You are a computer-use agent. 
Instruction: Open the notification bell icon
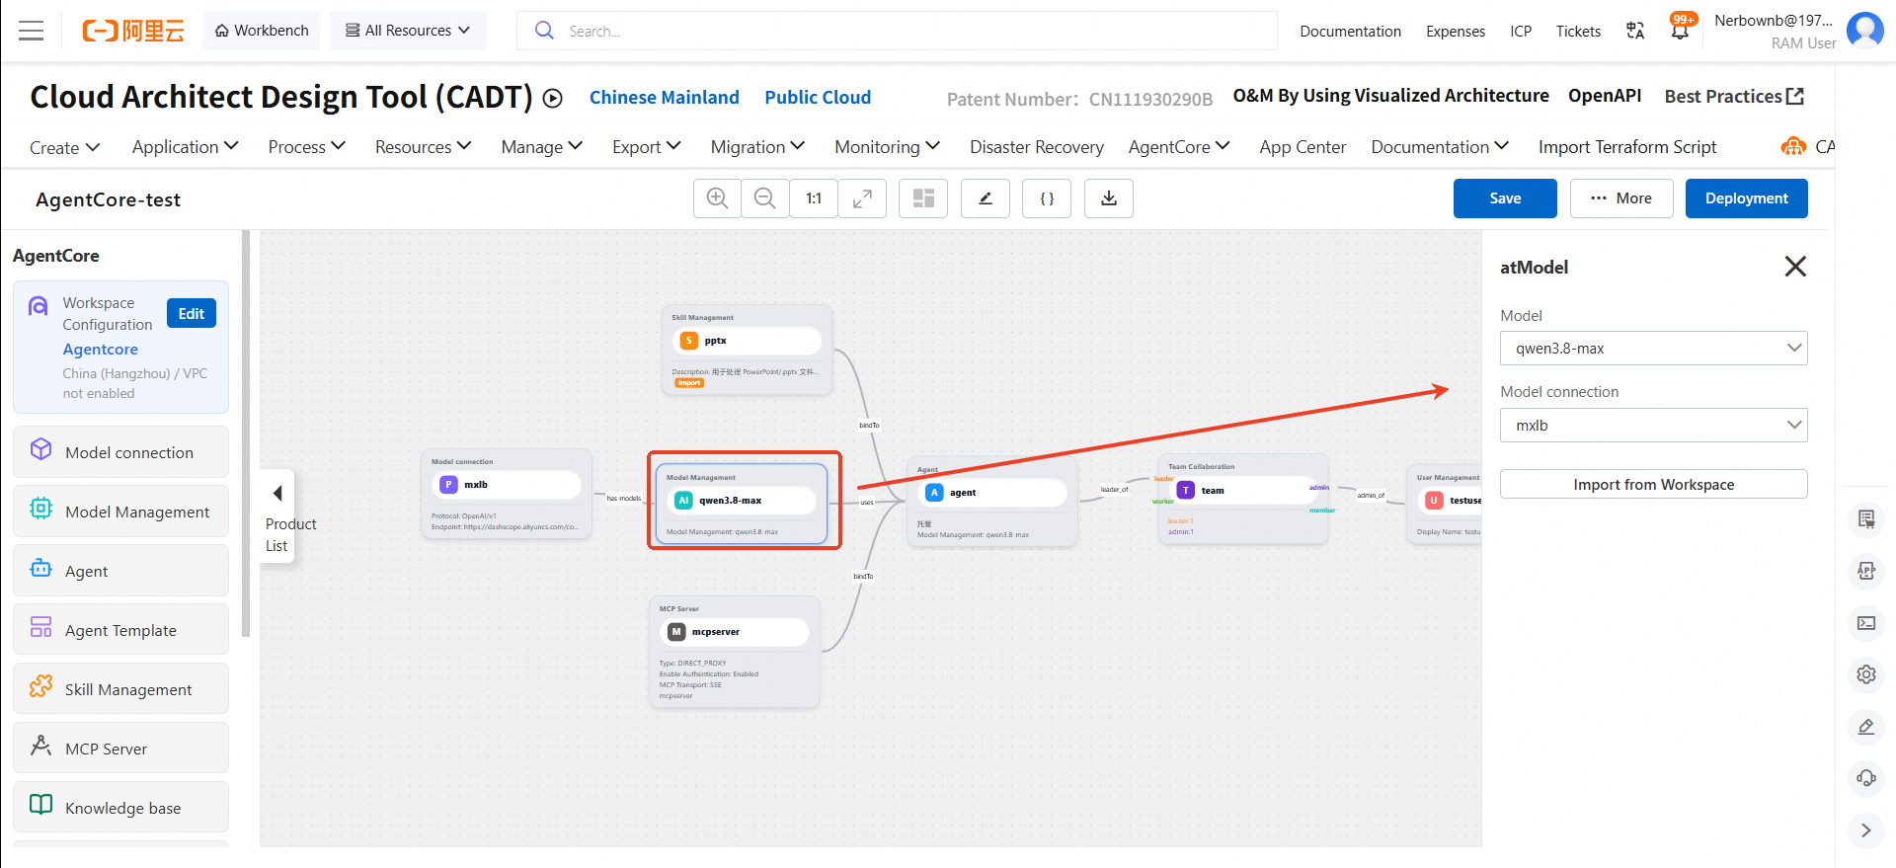[x=1680, y=31]
